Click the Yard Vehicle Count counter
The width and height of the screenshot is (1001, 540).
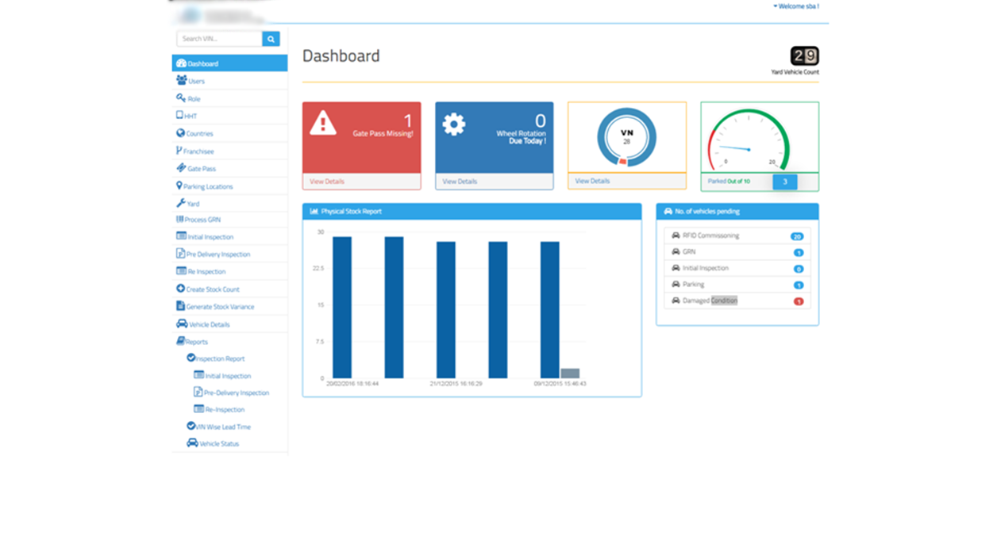804,56
